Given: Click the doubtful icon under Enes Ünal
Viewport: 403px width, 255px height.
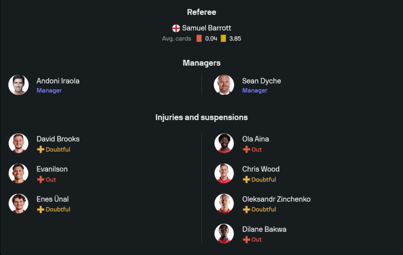Looking at the screenshot, I should point(41,209).
